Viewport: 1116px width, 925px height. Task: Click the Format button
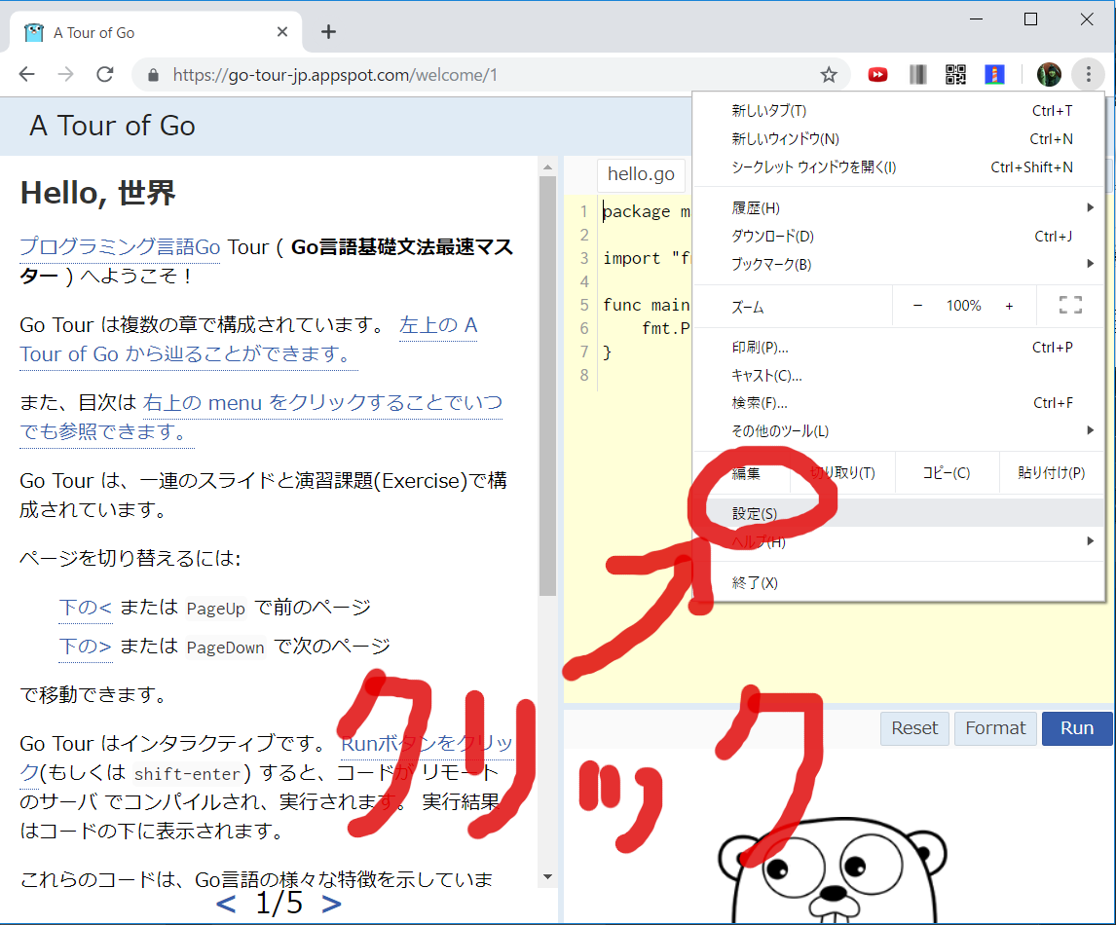click(995, 728)
